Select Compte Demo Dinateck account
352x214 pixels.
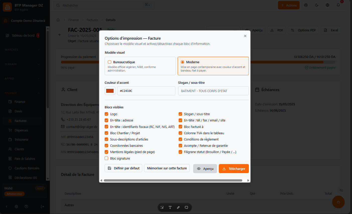pyautogui.click(x=25, y=21)
